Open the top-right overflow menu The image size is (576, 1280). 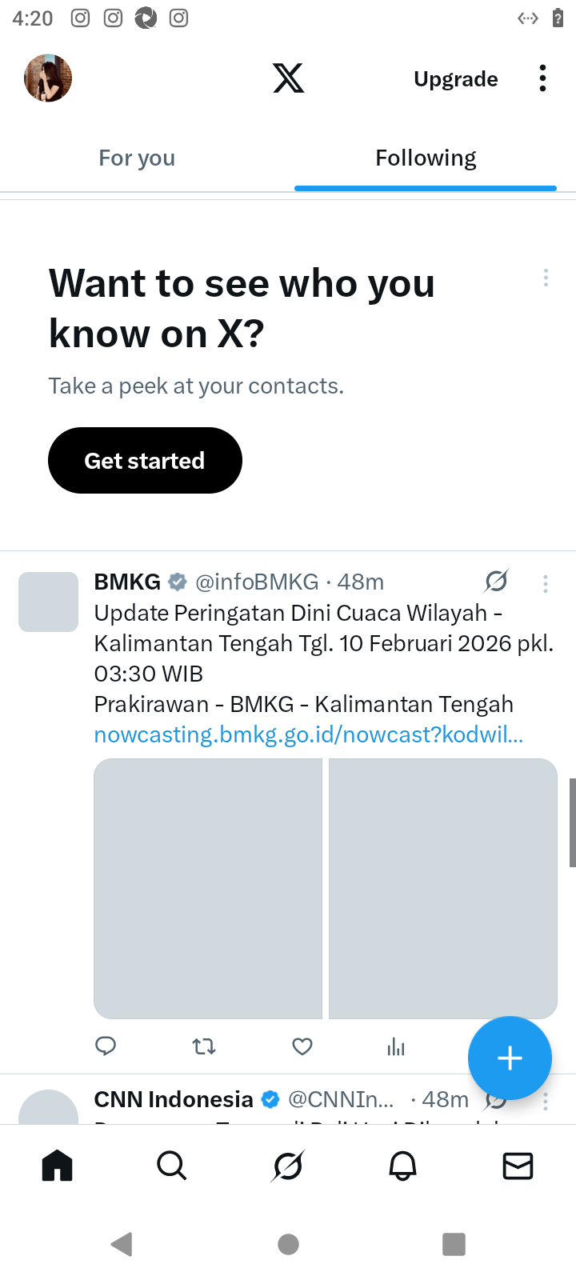[542, 78]
